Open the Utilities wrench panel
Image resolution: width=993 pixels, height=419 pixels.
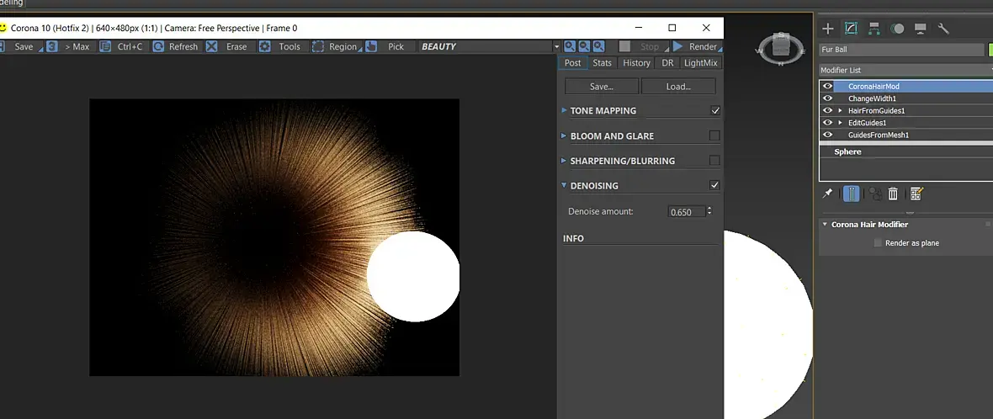pos(943,29)
